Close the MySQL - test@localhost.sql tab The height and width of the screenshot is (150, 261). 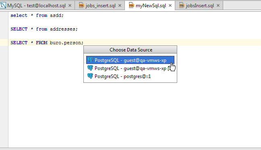70,6
